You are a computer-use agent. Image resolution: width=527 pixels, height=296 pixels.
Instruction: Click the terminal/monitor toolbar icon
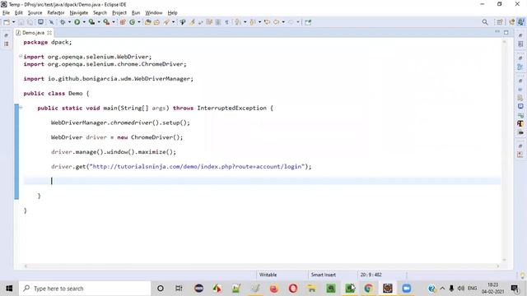coord(40,22)
